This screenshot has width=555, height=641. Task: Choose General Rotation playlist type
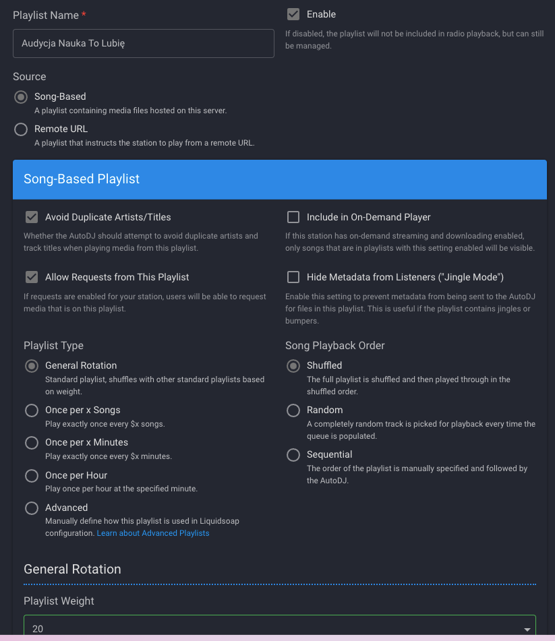click(x=32, y=366)
